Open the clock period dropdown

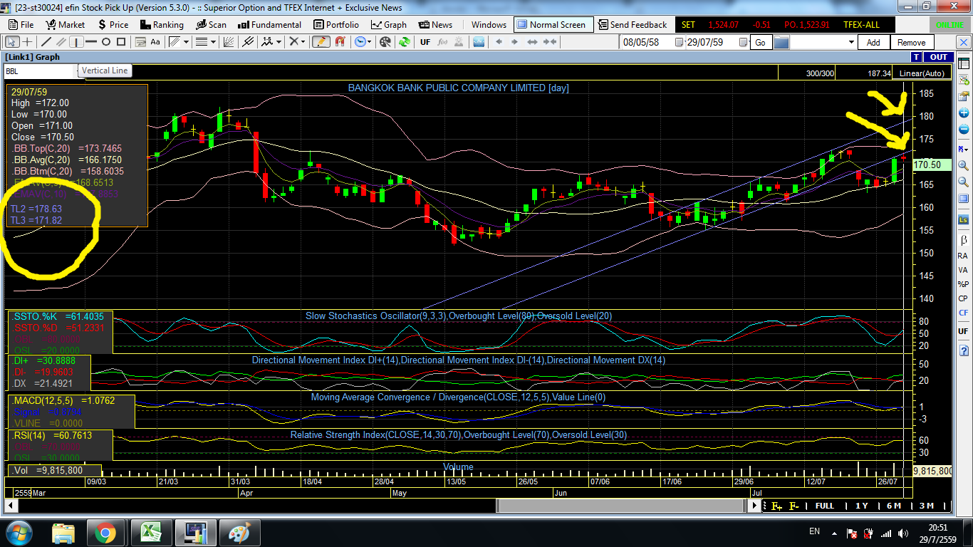tap(363, 42)
